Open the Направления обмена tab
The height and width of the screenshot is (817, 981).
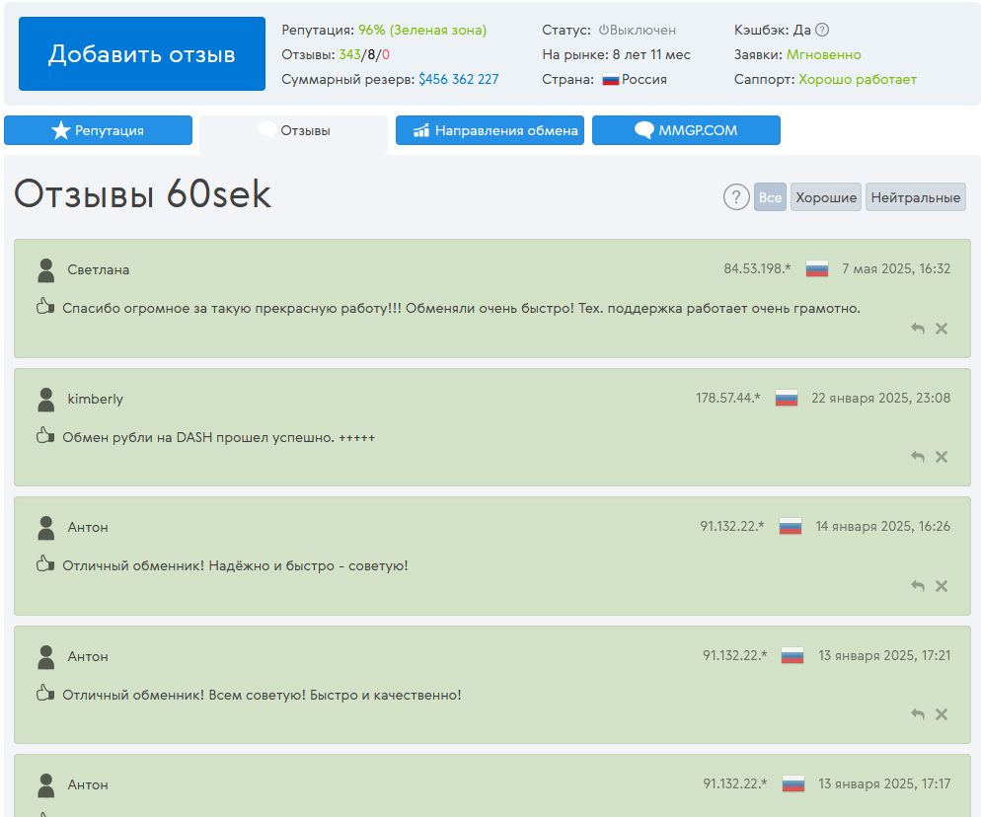point(490,130)
